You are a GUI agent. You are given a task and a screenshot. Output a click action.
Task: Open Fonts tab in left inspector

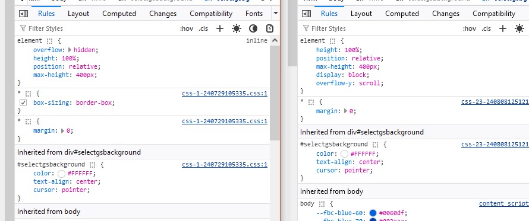point(254,14)
